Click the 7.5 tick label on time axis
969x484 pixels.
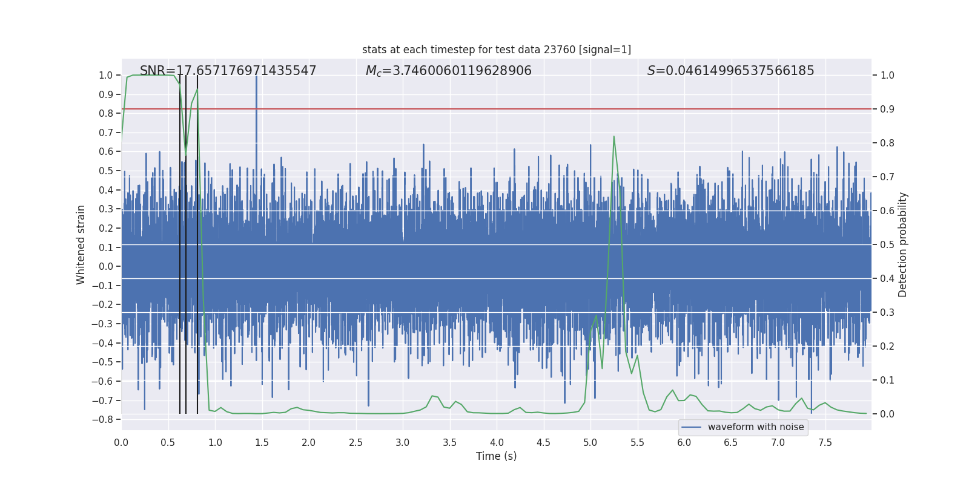pos(825,442)
